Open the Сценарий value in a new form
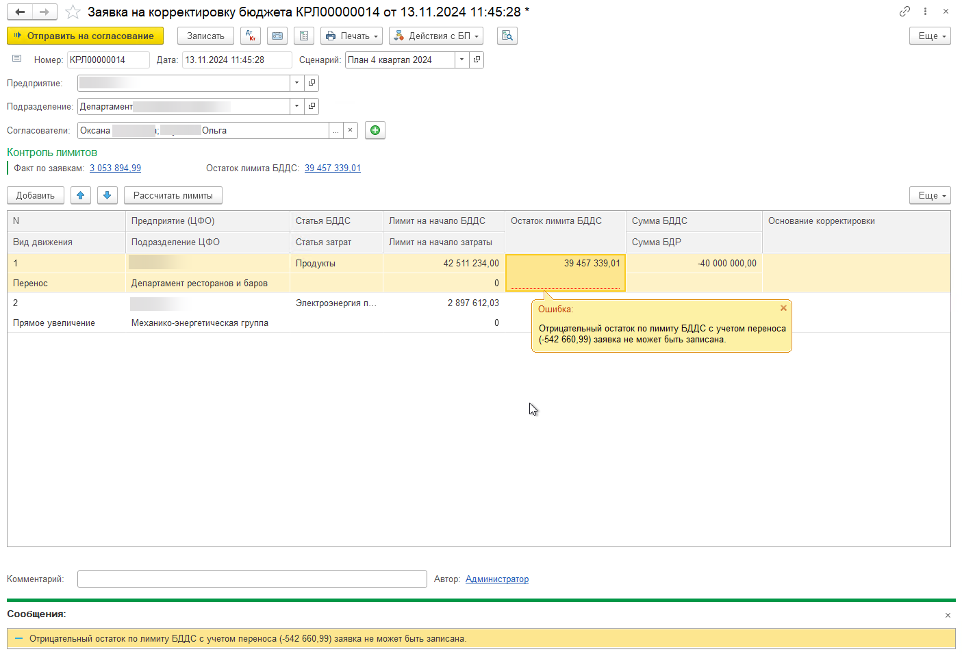The width and height of the screenshot is (962, 654). click(x=477, y=60)
